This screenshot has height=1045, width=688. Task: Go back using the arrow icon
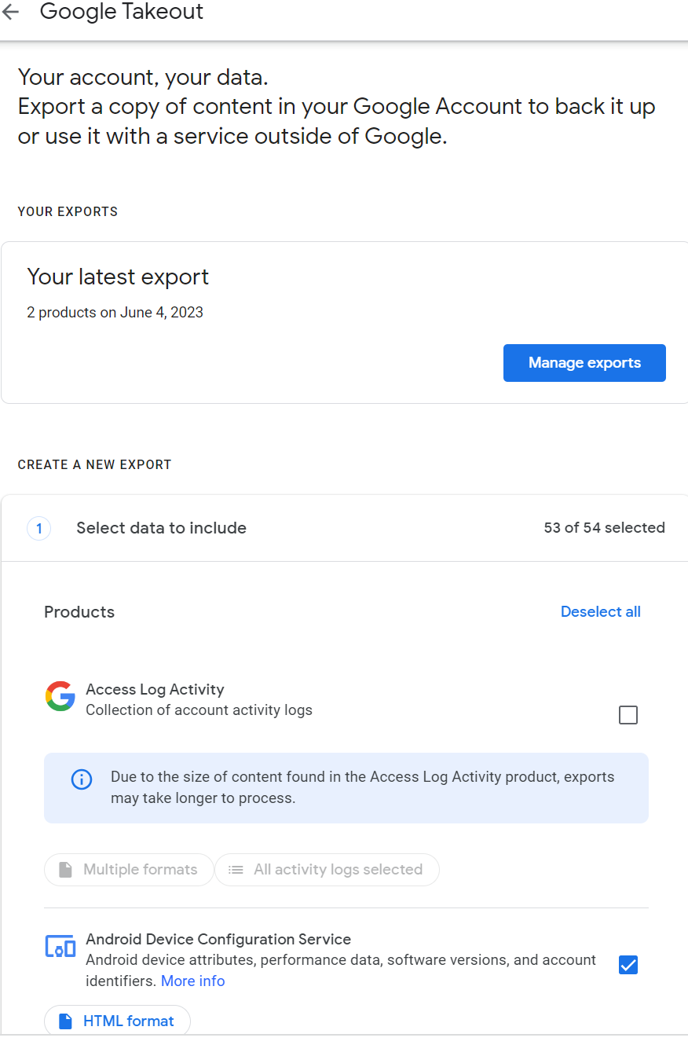click(10, 12)
